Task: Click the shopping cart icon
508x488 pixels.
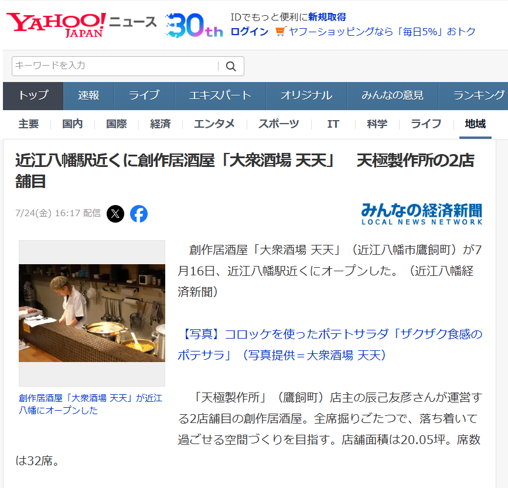Action: pyautogui.click(x=281, y=32)
